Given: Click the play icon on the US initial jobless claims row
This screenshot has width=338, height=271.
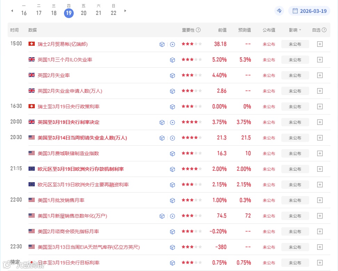Looking at the screenshot, I should click(172, 138).
